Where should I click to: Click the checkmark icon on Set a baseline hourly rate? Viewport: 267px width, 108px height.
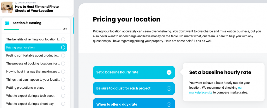tap(169, 73)
